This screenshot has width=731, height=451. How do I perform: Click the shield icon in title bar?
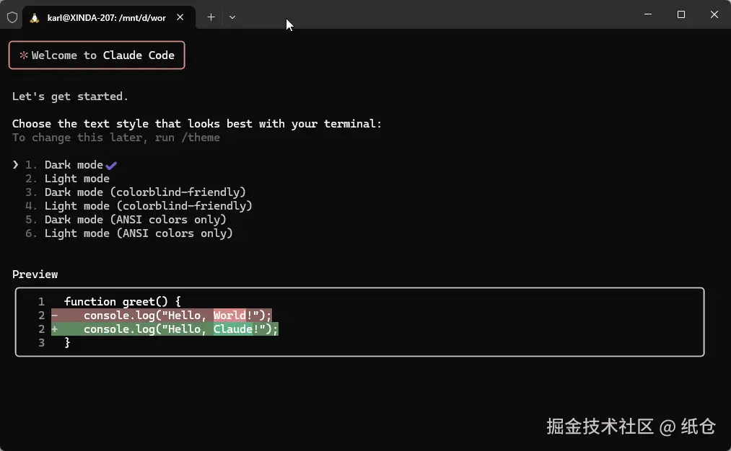tap(12, 18)
